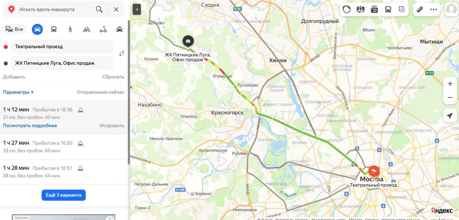Open Отправление сейчас departure time selector

100,92
